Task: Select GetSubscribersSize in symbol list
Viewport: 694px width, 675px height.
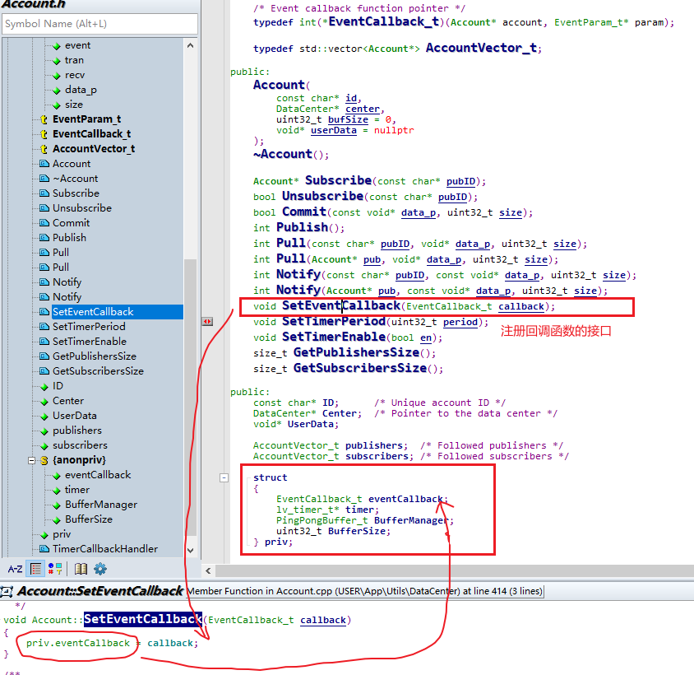Action: 98,371
